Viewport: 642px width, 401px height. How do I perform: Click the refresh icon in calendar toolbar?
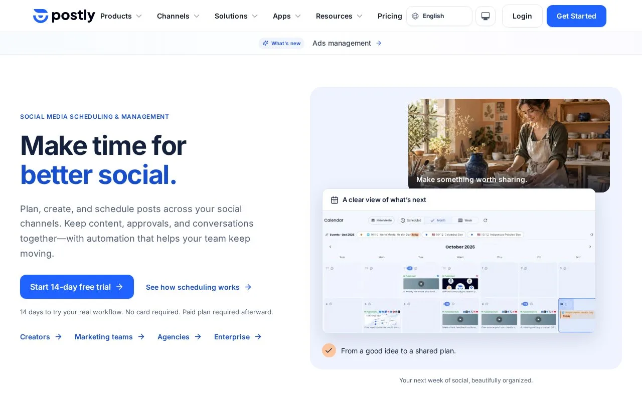(x=485, y=220)
